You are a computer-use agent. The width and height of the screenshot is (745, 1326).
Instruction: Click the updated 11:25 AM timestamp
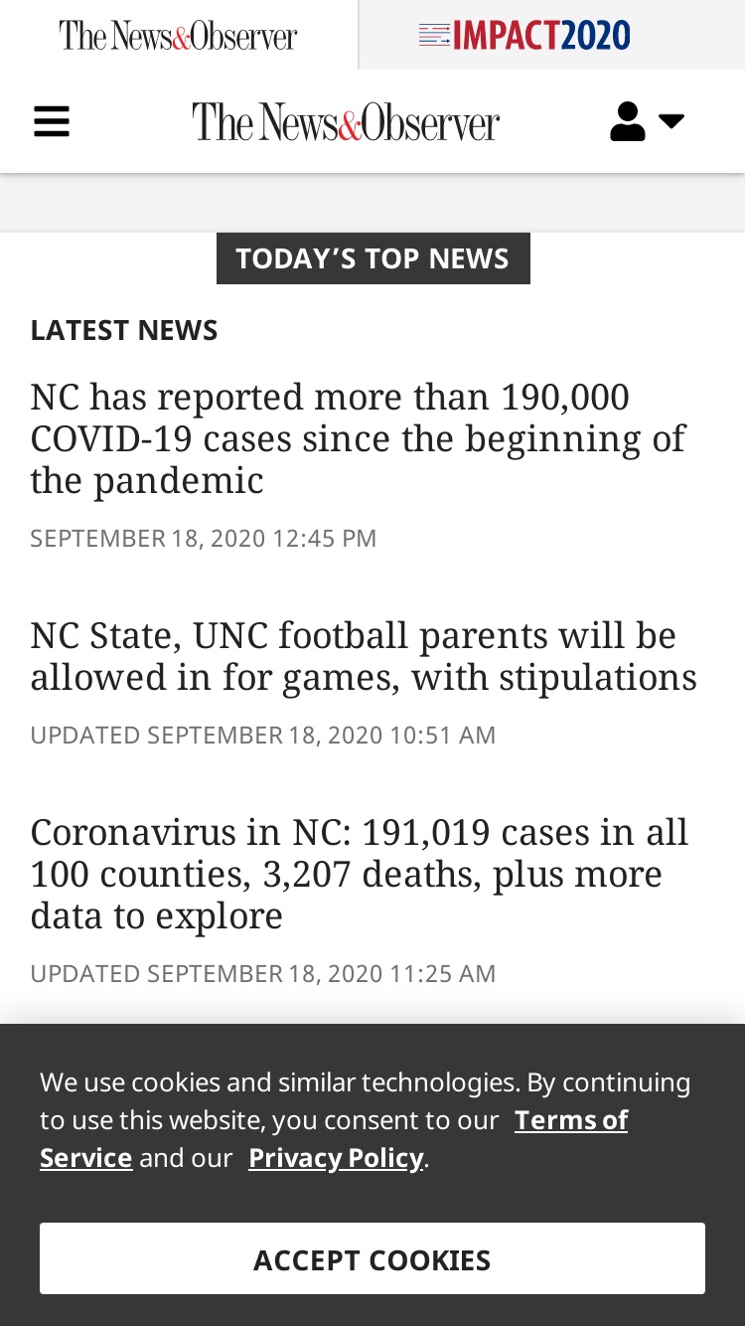tap(263, 973)
